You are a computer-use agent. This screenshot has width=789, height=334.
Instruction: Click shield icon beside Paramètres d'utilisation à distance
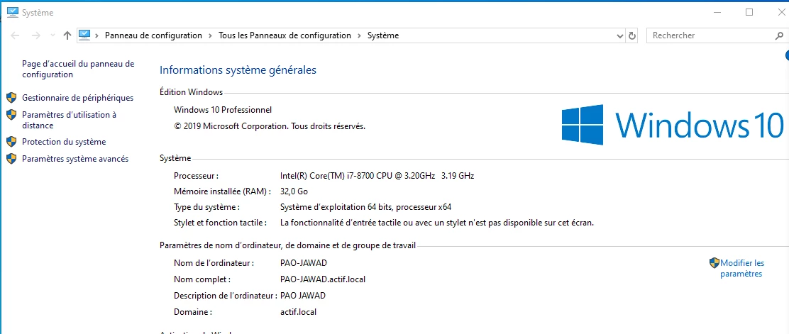tap(11, 115)
